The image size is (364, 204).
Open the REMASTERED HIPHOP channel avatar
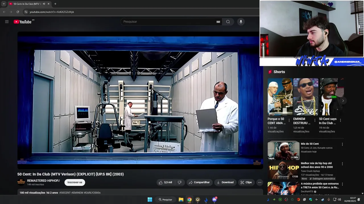[x=21, y=182]
